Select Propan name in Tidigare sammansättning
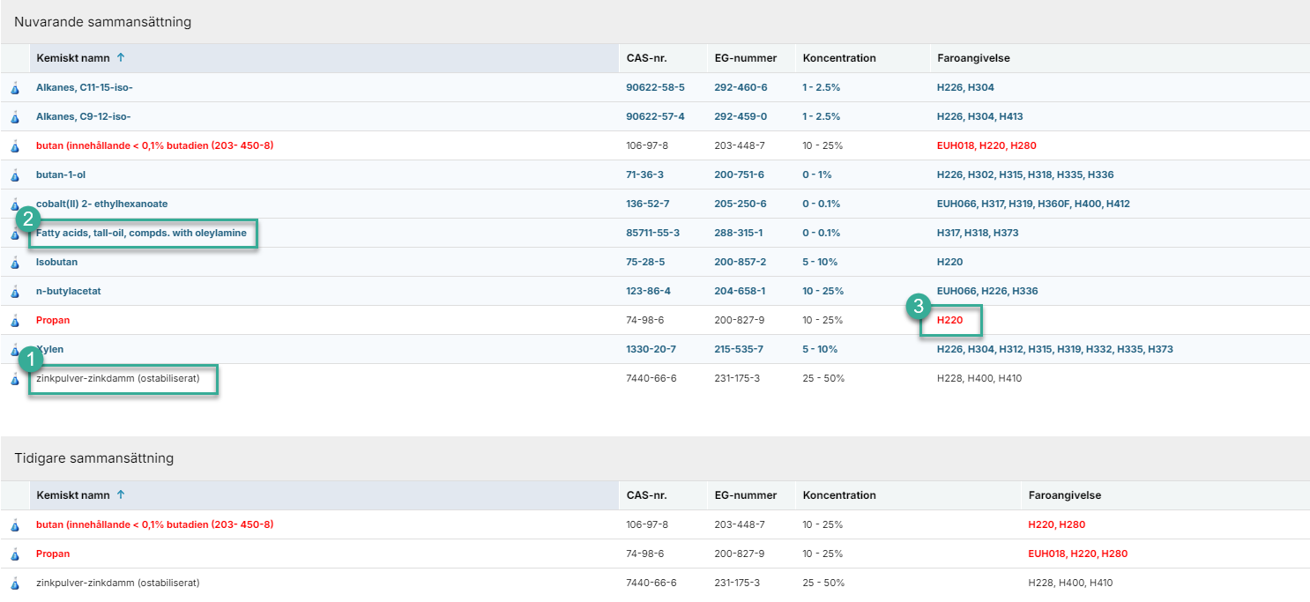Viewport: 1310px width, 602px height. [53, 554]
